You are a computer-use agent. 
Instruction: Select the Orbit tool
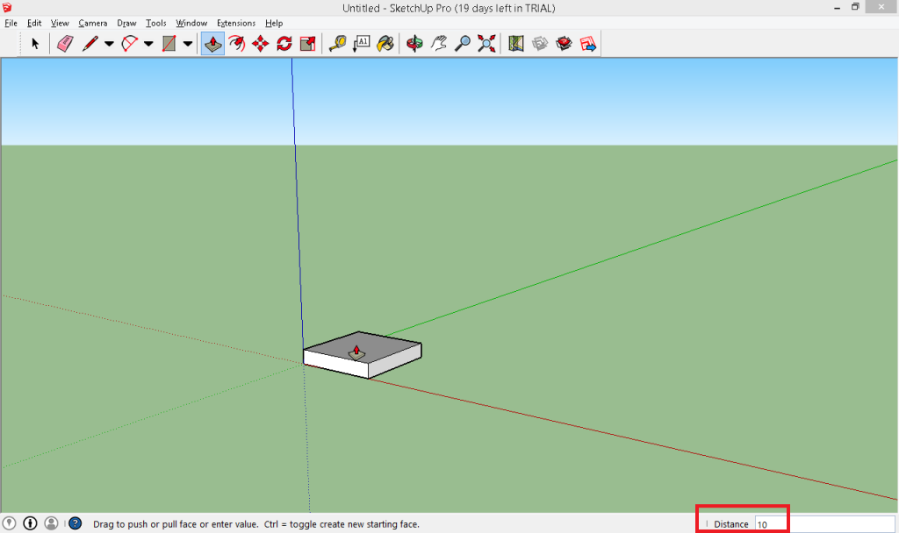414,42
